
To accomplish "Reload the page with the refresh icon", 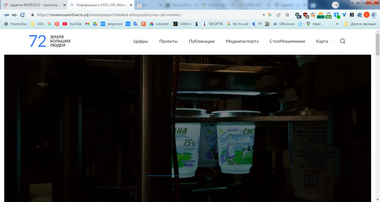I will 23,15.
